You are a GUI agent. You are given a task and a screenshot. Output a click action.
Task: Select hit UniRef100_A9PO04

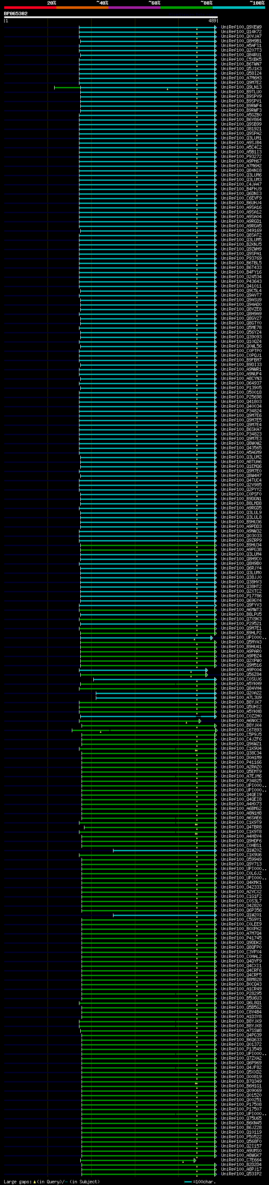click(241, 670)
